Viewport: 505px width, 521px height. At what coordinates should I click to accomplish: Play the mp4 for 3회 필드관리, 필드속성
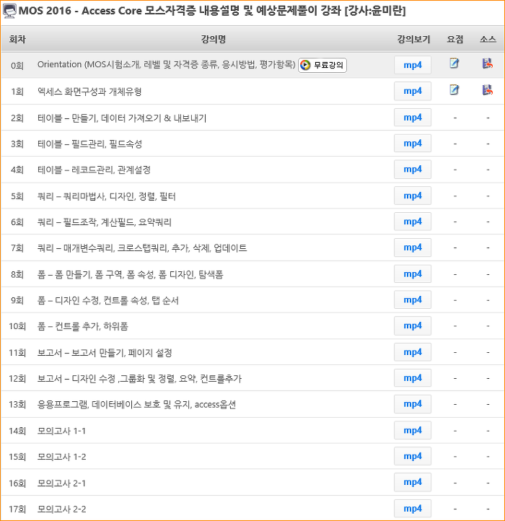[413, 143]
